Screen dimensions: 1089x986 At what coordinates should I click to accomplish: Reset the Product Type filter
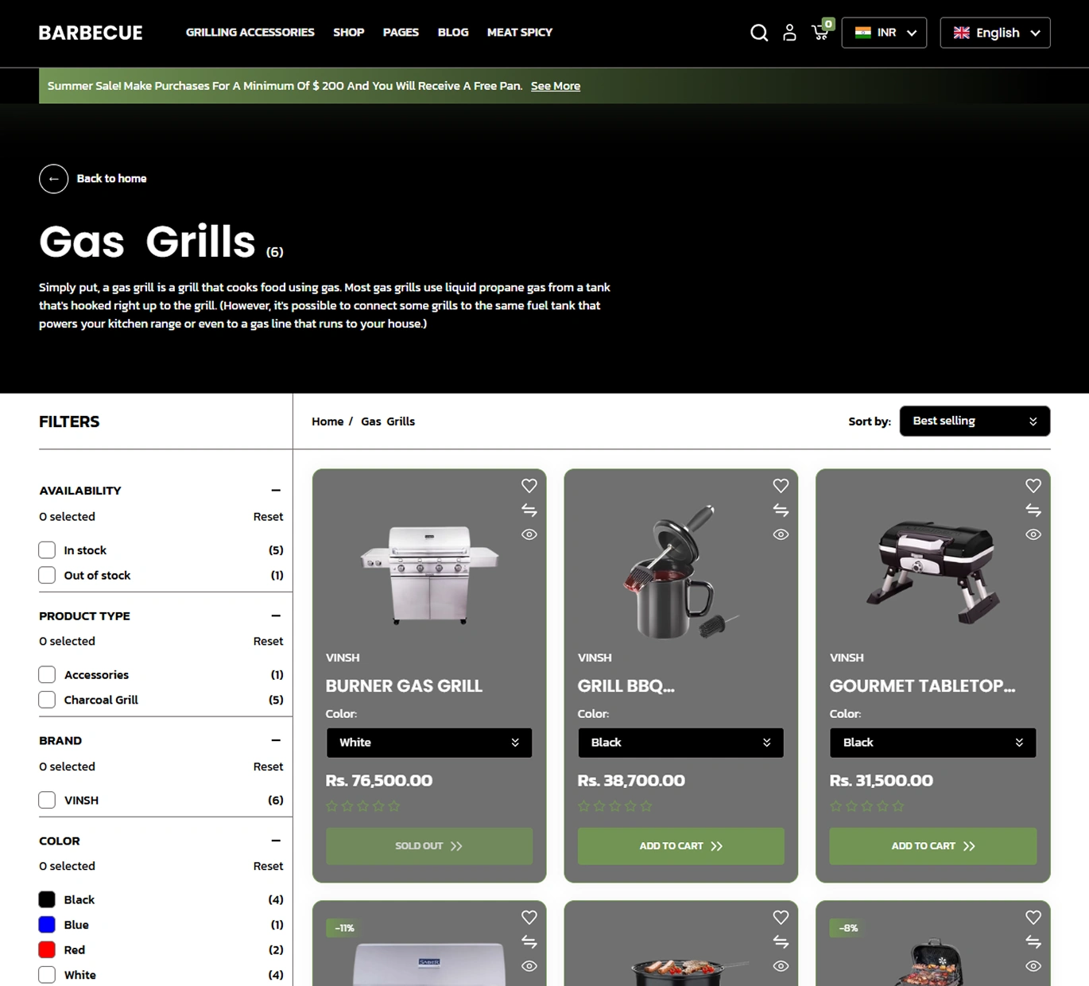pyautogui.click(x=268, y=641)
